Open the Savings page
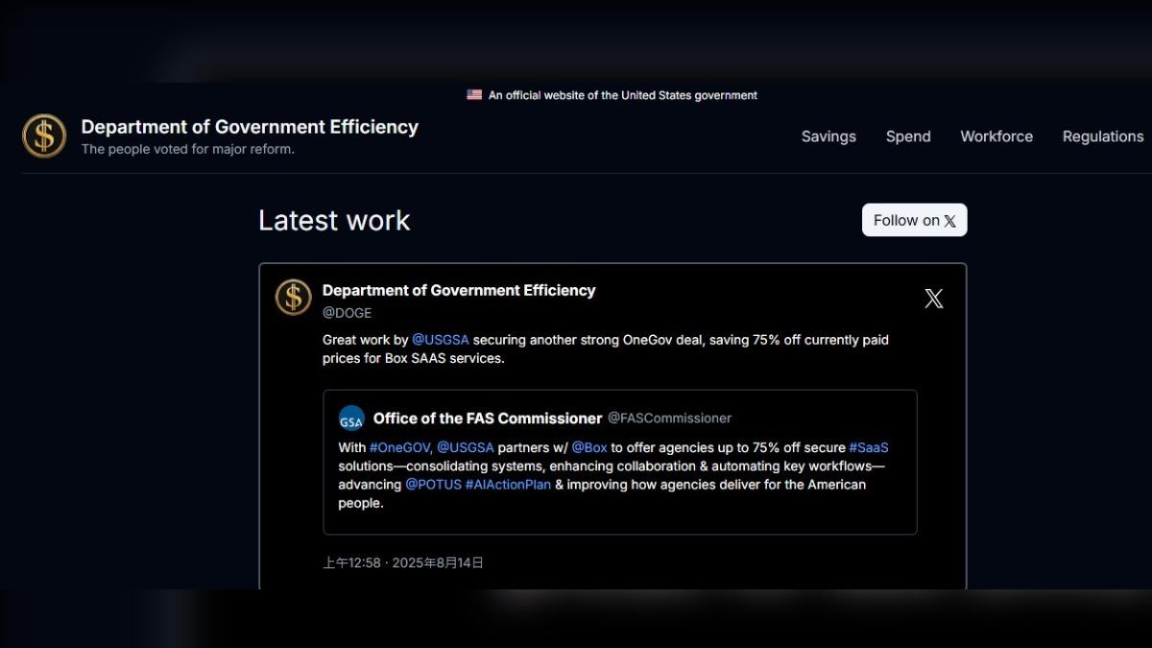 coord(828,136)
